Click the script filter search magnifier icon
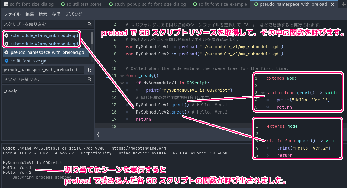This screenshot has height=188, width=347. click(89, 24)
